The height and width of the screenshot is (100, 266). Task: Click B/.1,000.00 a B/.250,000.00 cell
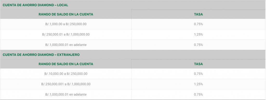point(66,24)
